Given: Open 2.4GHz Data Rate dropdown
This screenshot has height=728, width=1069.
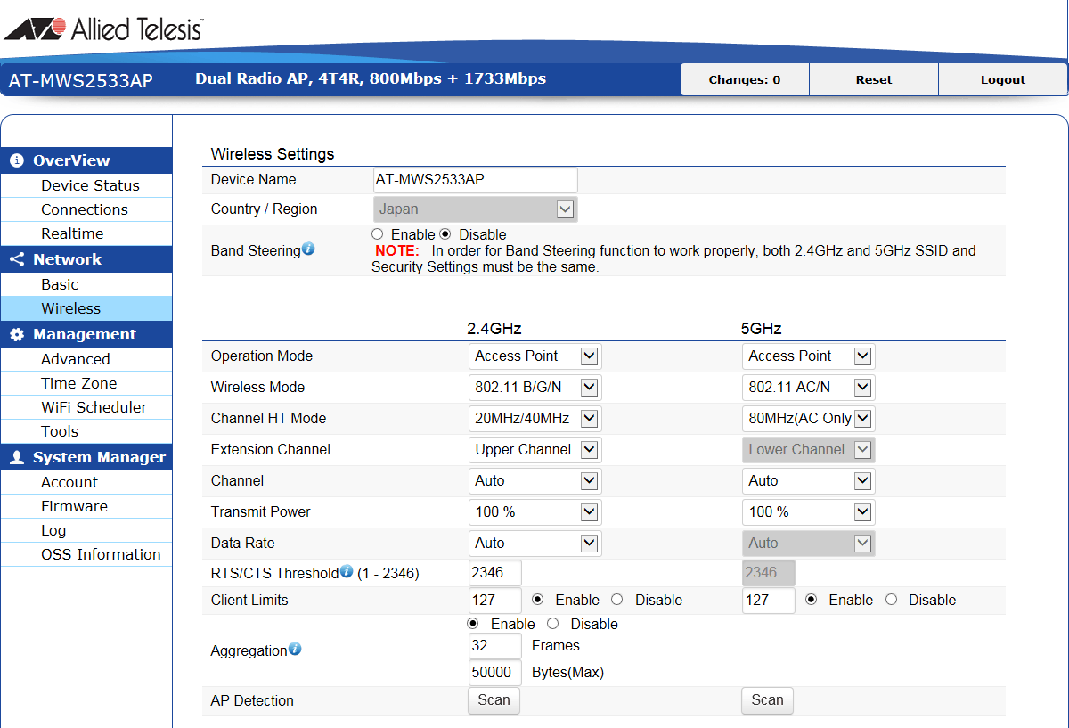Looking at the screenshot, I should point(535,544).
